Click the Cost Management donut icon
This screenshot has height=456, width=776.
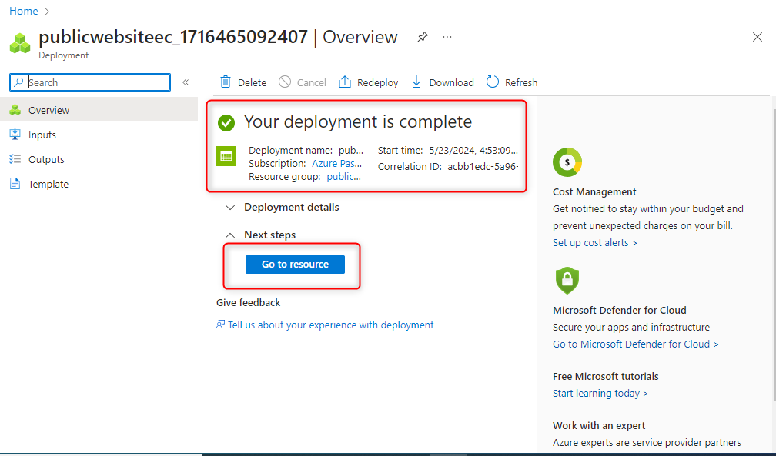[567, 162]
